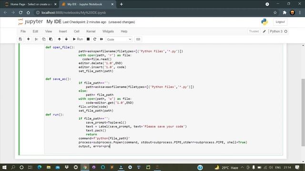Click the taskbar clock showing 21:14

(x=287, y=168)
